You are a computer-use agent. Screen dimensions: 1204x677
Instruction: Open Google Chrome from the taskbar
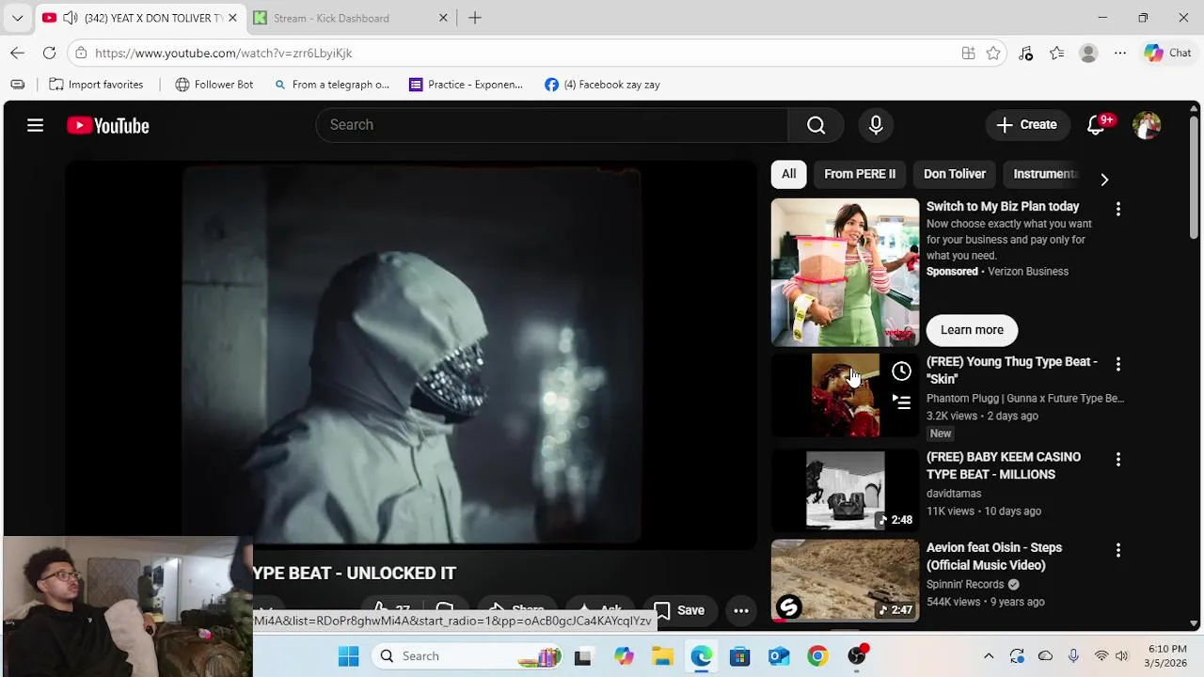point(818,656)
